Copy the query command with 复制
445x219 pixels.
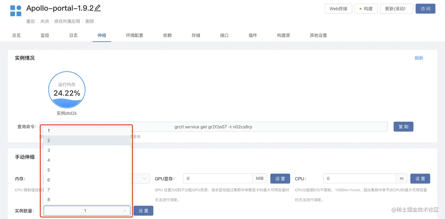pos(404,127)
